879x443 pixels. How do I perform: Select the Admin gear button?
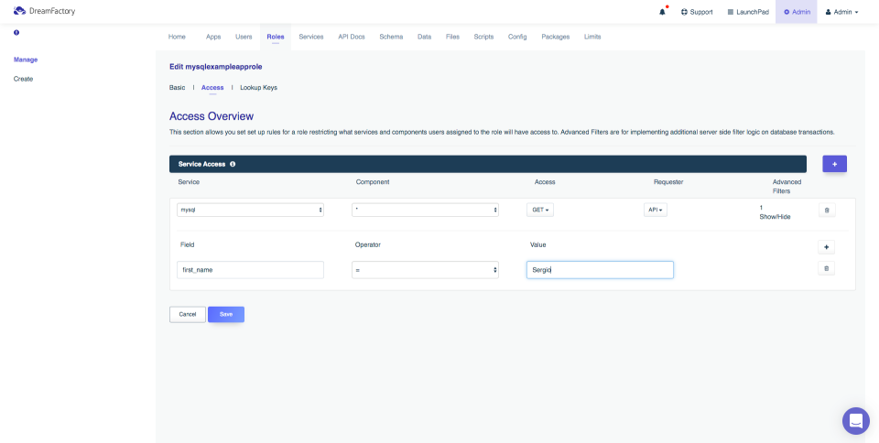coord(797,12)
